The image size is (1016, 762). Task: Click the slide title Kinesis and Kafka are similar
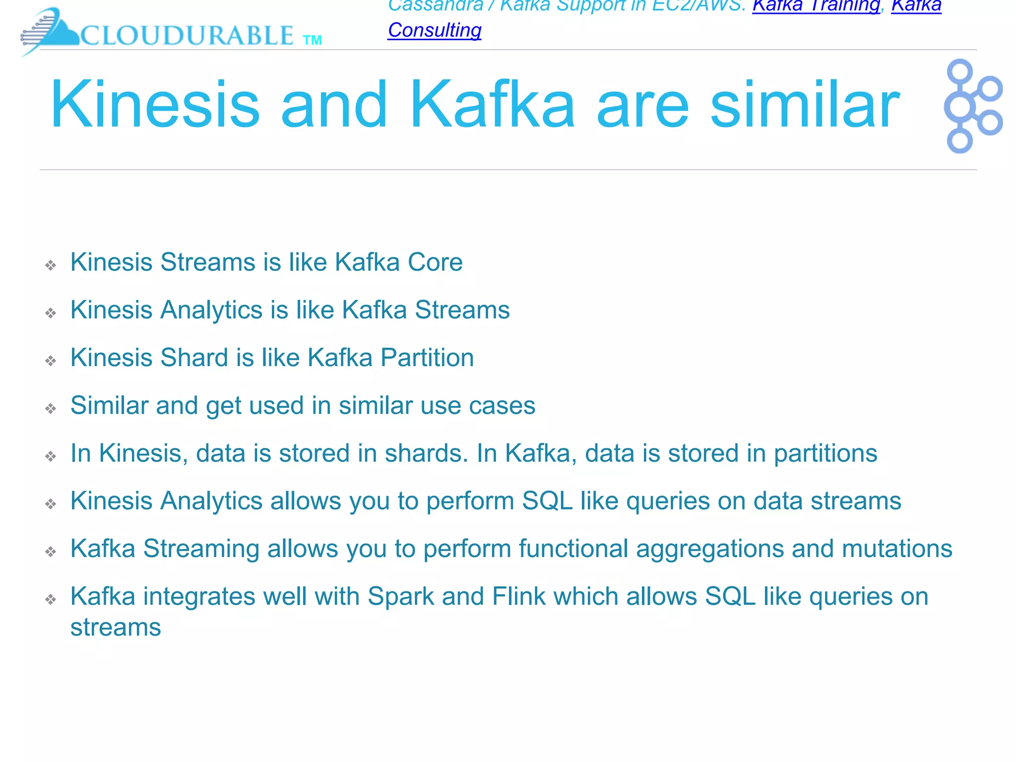pos(475,104)
